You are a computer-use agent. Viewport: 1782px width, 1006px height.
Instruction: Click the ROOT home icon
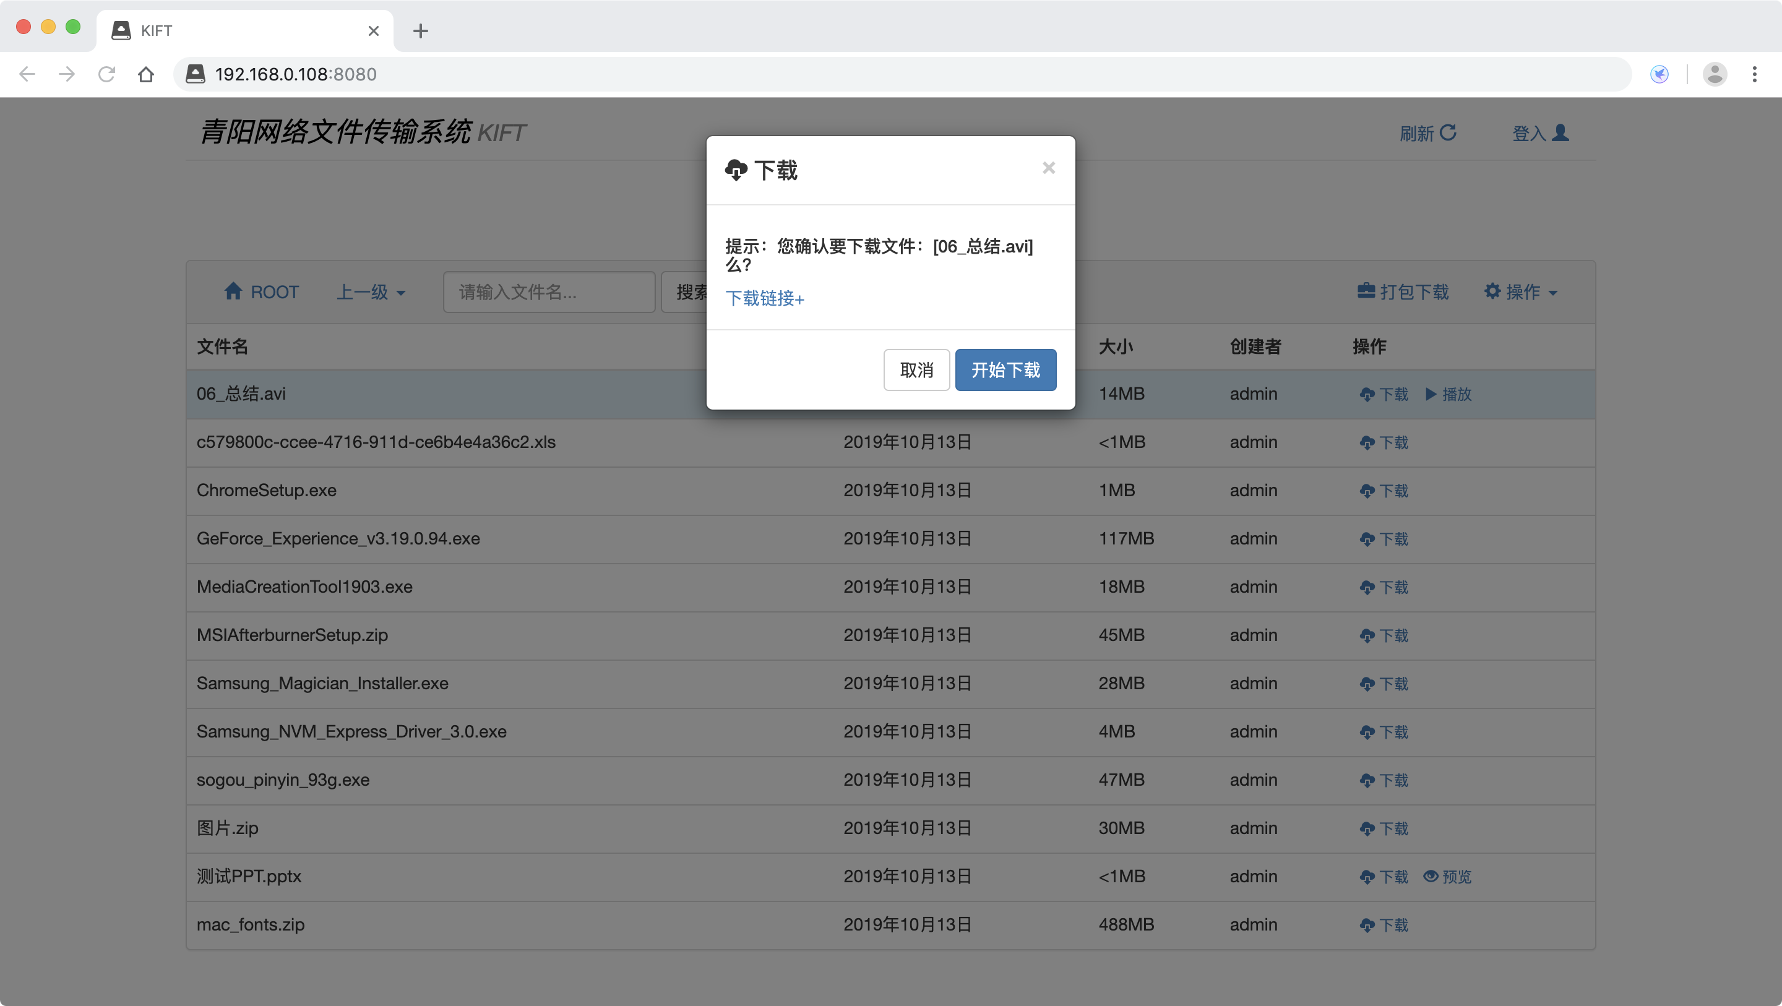point(235,291)
